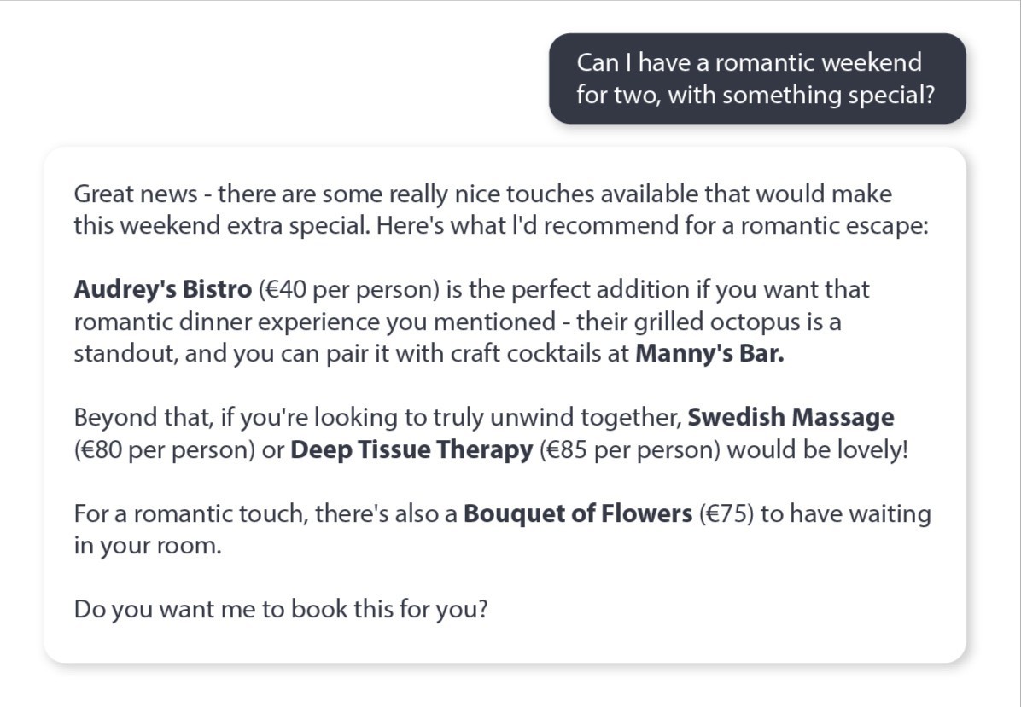Viewport: 1021px width, 707px height.
Task: Click the €75 bouquet price
Action: point(726,513)
